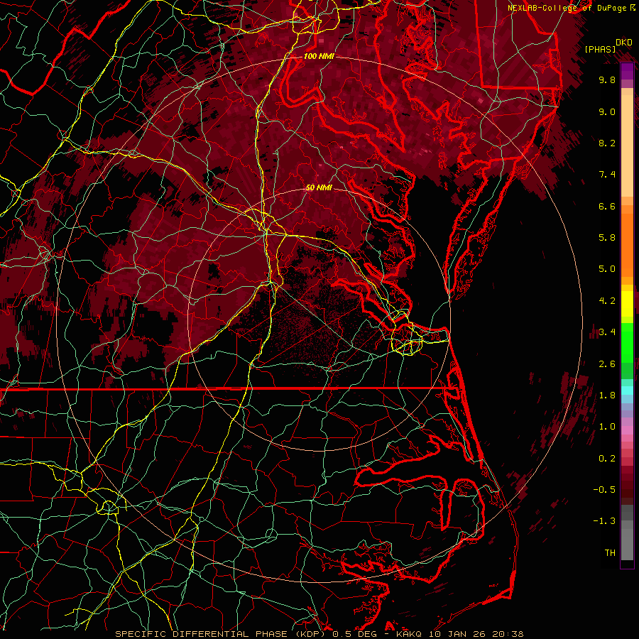Click the 2.6 legend value
The width and height of the screenshot is (639, 639).
point(607,364)
